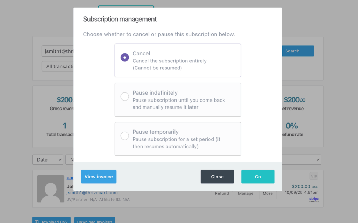Select the Pause temporarily radio option
The height and width of the screenshot is (223, 358).
[124, 136]
